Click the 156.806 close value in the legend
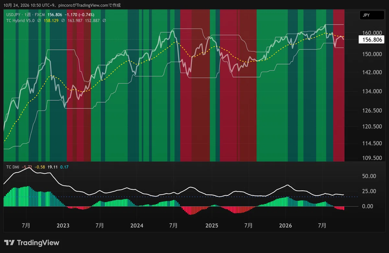The height and width of the screenshot is (253, 389). (55, 15)
